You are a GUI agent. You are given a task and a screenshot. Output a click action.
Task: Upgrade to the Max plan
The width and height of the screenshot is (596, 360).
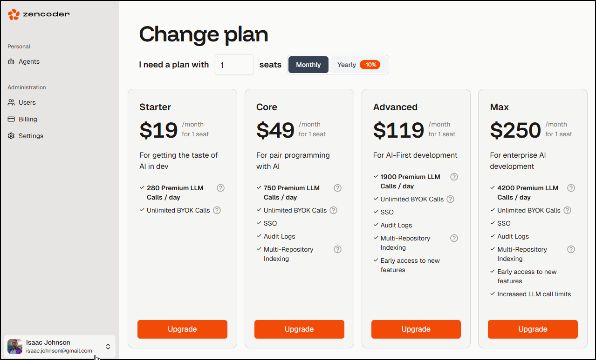click(533, 329)
